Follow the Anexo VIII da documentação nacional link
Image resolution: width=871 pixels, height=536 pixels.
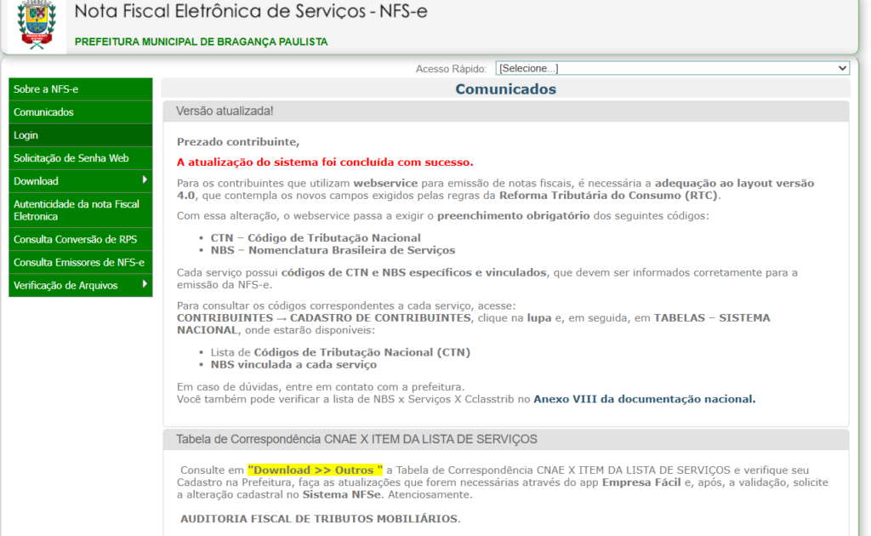pos(644,398)
